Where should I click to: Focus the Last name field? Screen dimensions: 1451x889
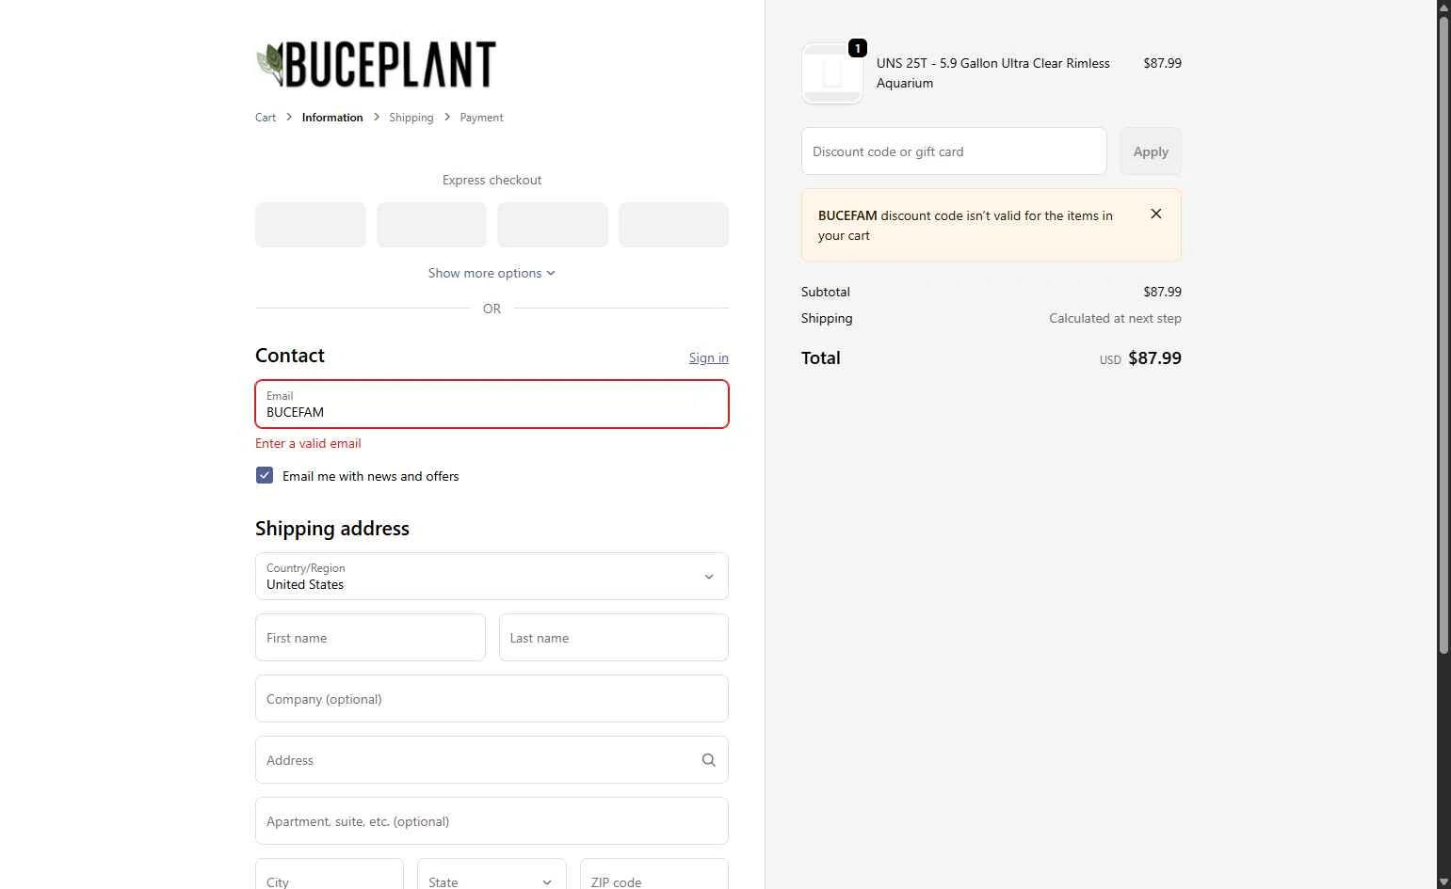pyautogui.click(x=614, y=637)
